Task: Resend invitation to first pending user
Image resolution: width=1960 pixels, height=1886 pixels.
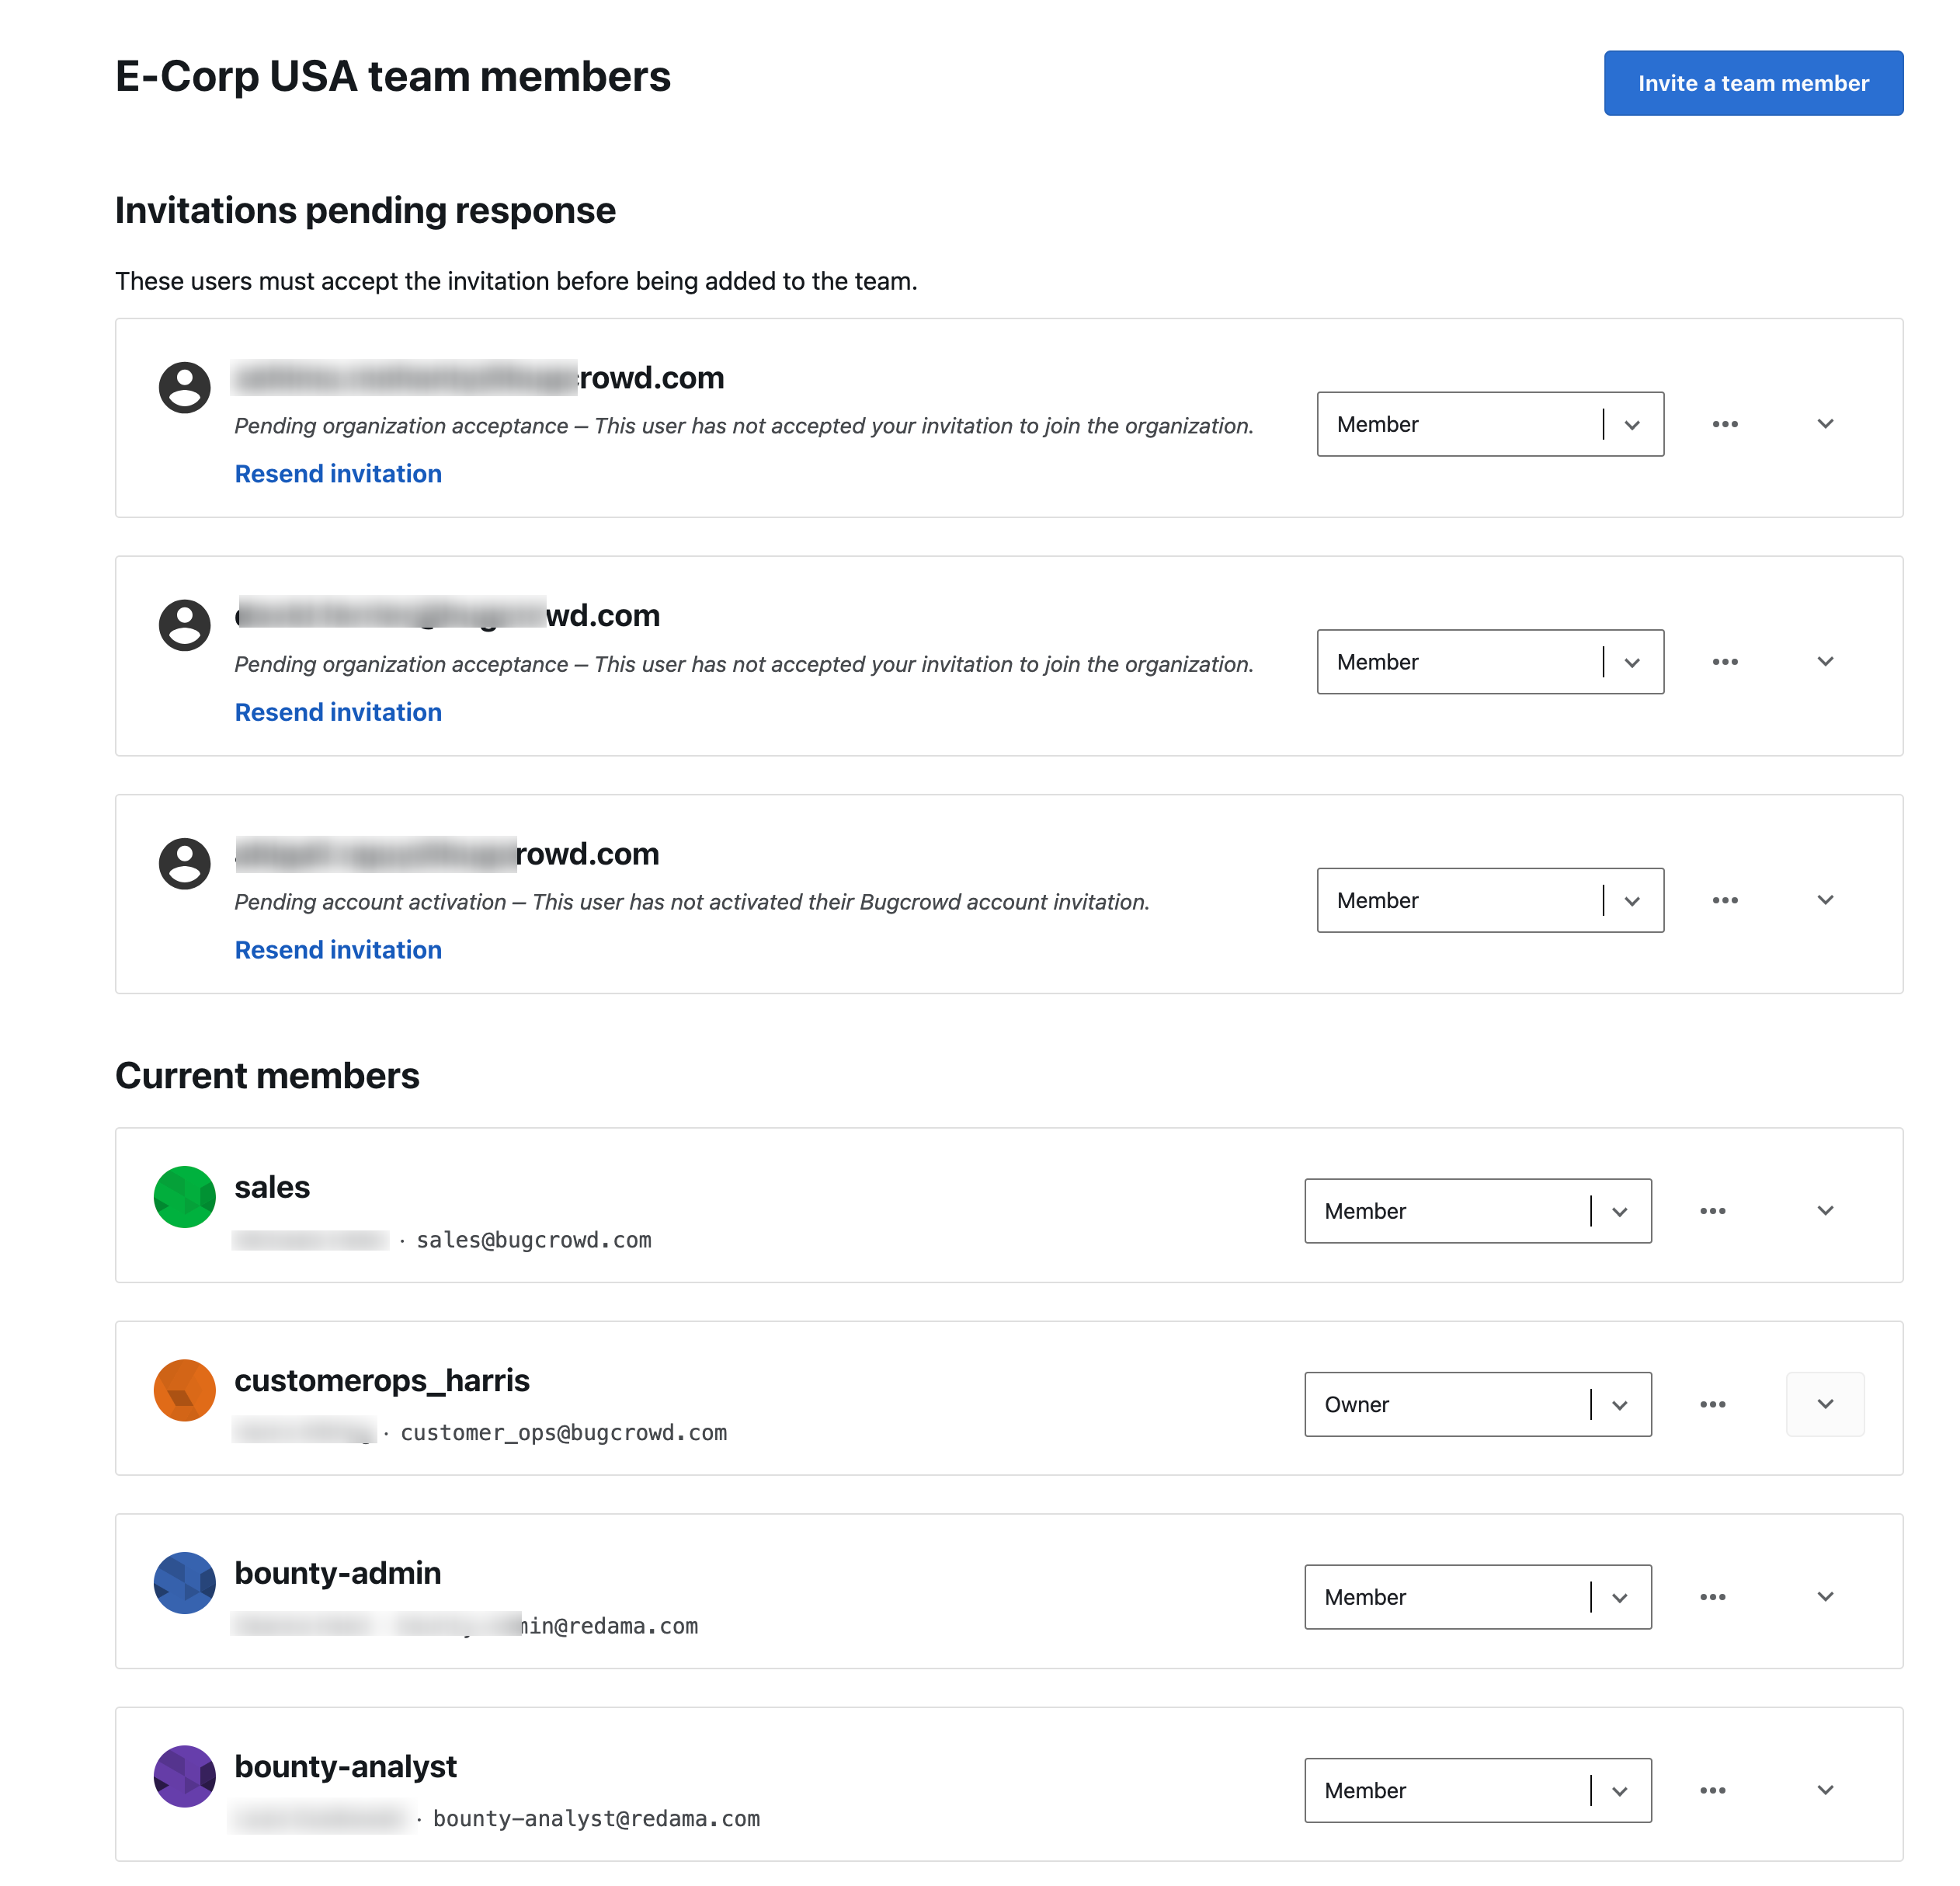Action: click(x=339, y=473)
